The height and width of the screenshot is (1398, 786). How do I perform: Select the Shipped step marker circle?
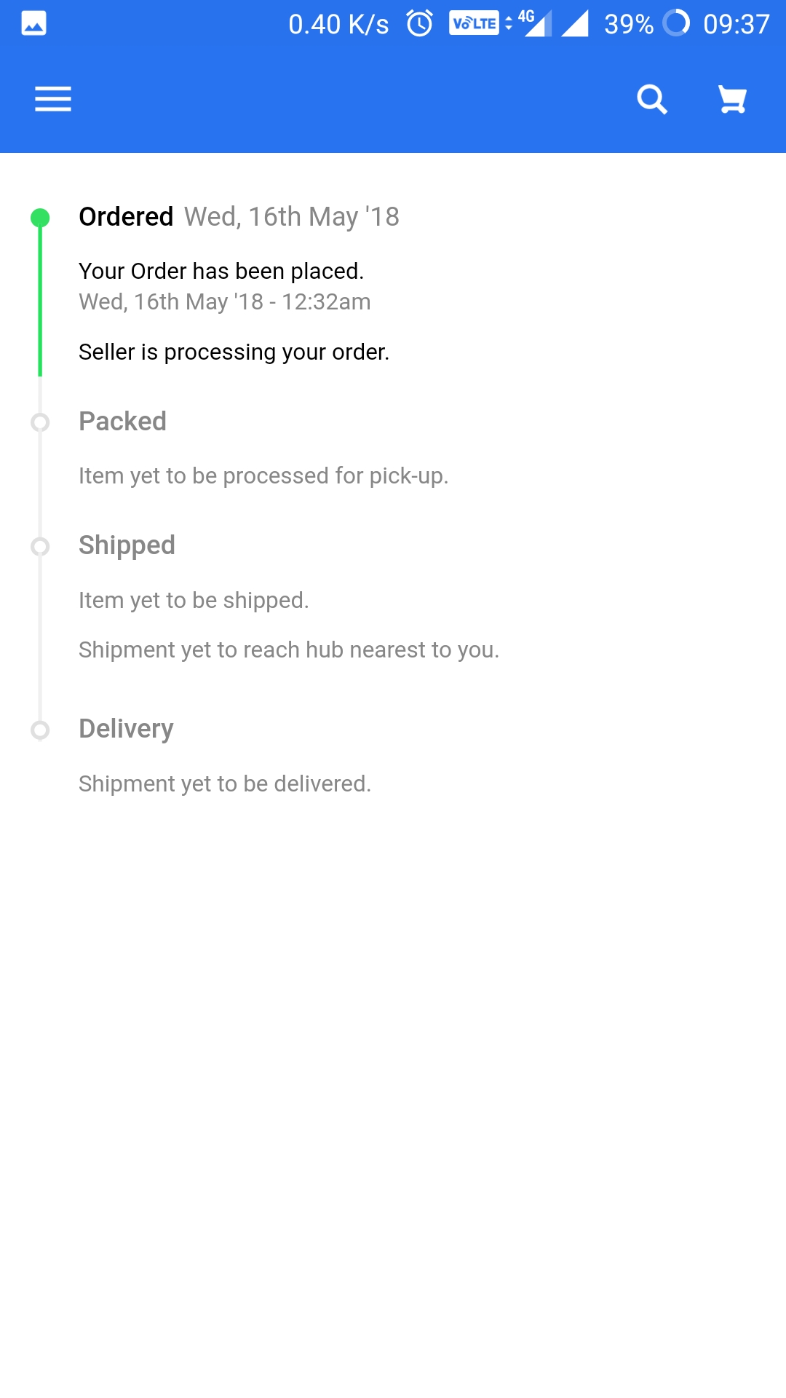[40, 546]
